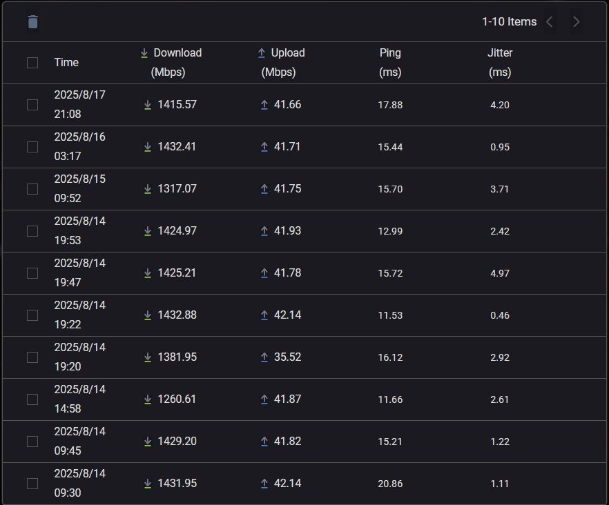The width and height of the screenshot is (609, 505).
Task: Click the Time column header
Action: pyautogui.click(x=66, y=63)
